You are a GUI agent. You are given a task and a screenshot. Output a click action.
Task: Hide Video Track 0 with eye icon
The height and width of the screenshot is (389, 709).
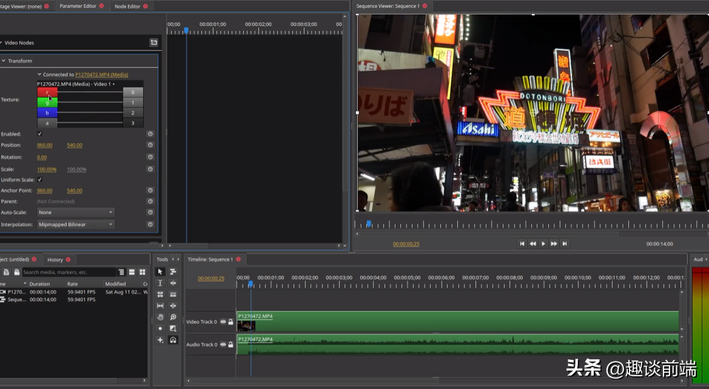[223, 322]
